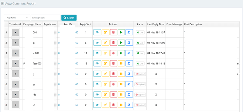Edit the campaign in row 8
This screenshot has width=243, height=112.
pos(105,105)
